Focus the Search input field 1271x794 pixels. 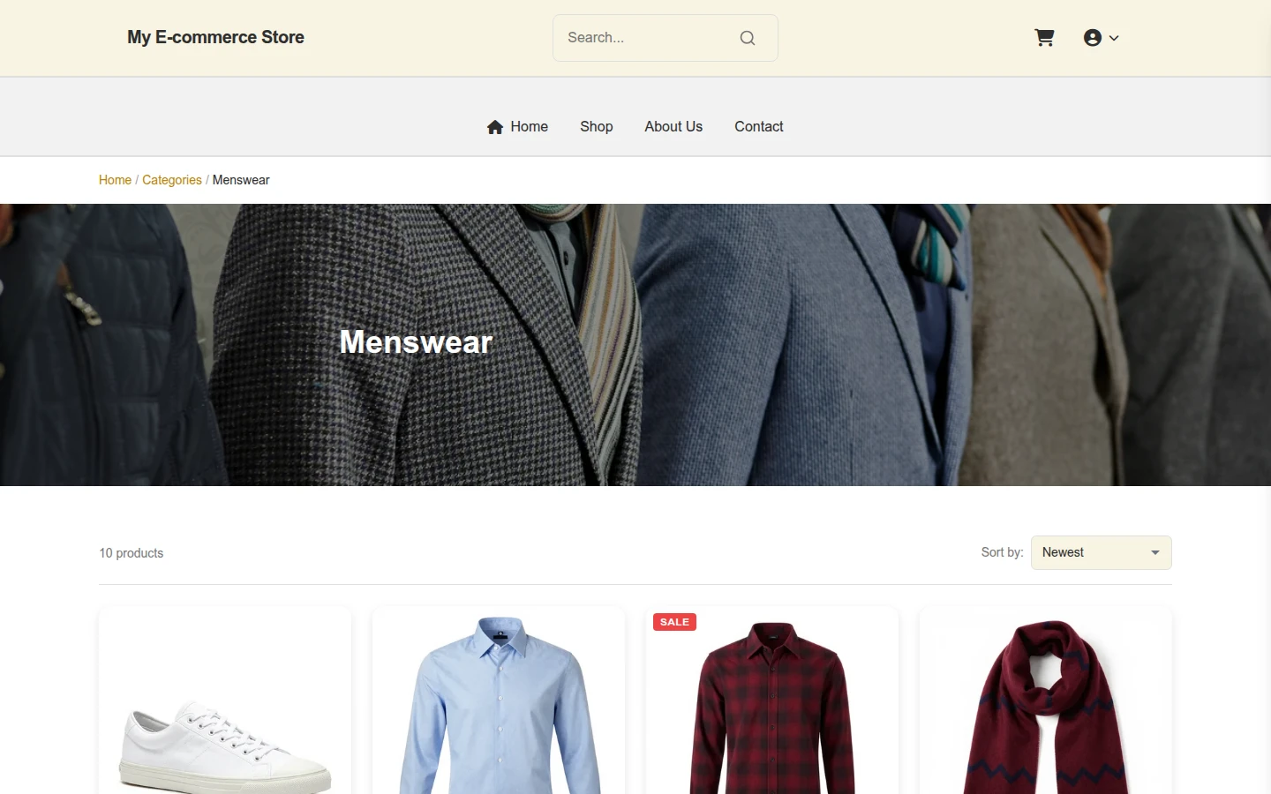(644, 38)
